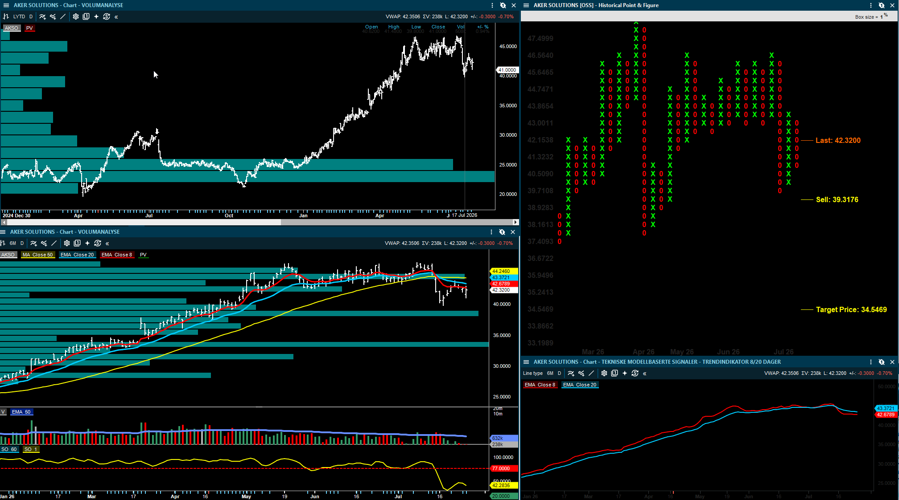Click the chart template icon in top chart
Viewport: 899px width, 500px height.
tap(86, 16)
